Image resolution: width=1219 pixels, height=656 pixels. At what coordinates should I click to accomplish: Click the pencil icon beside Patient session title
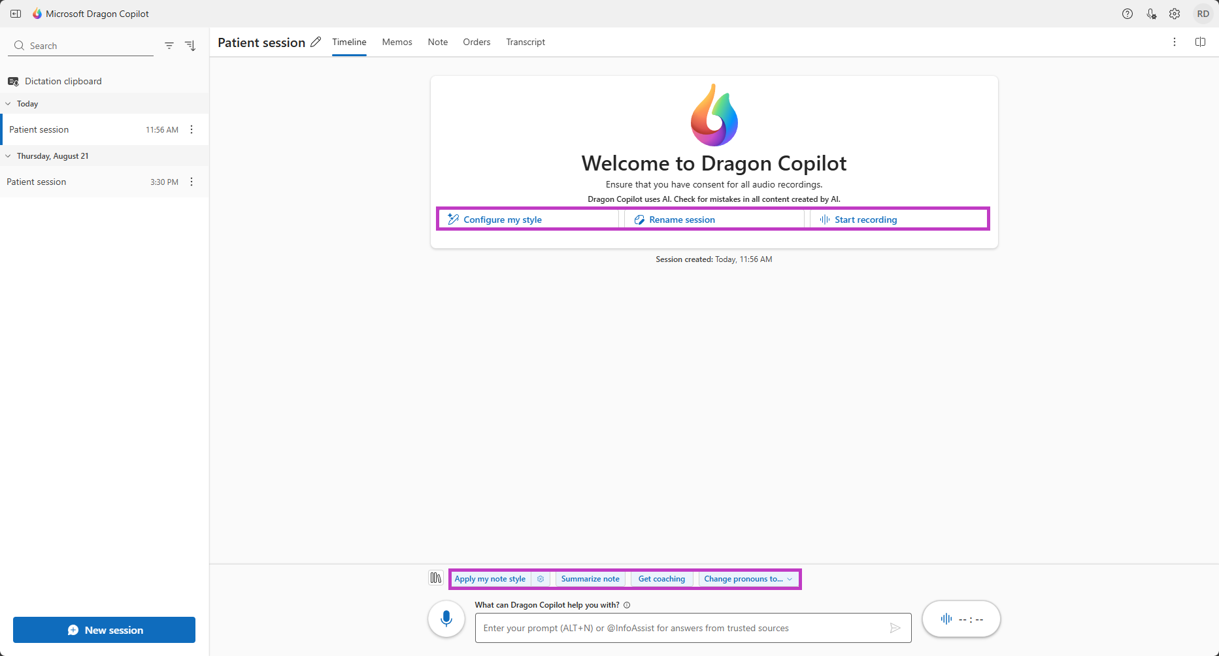(316, 42)
